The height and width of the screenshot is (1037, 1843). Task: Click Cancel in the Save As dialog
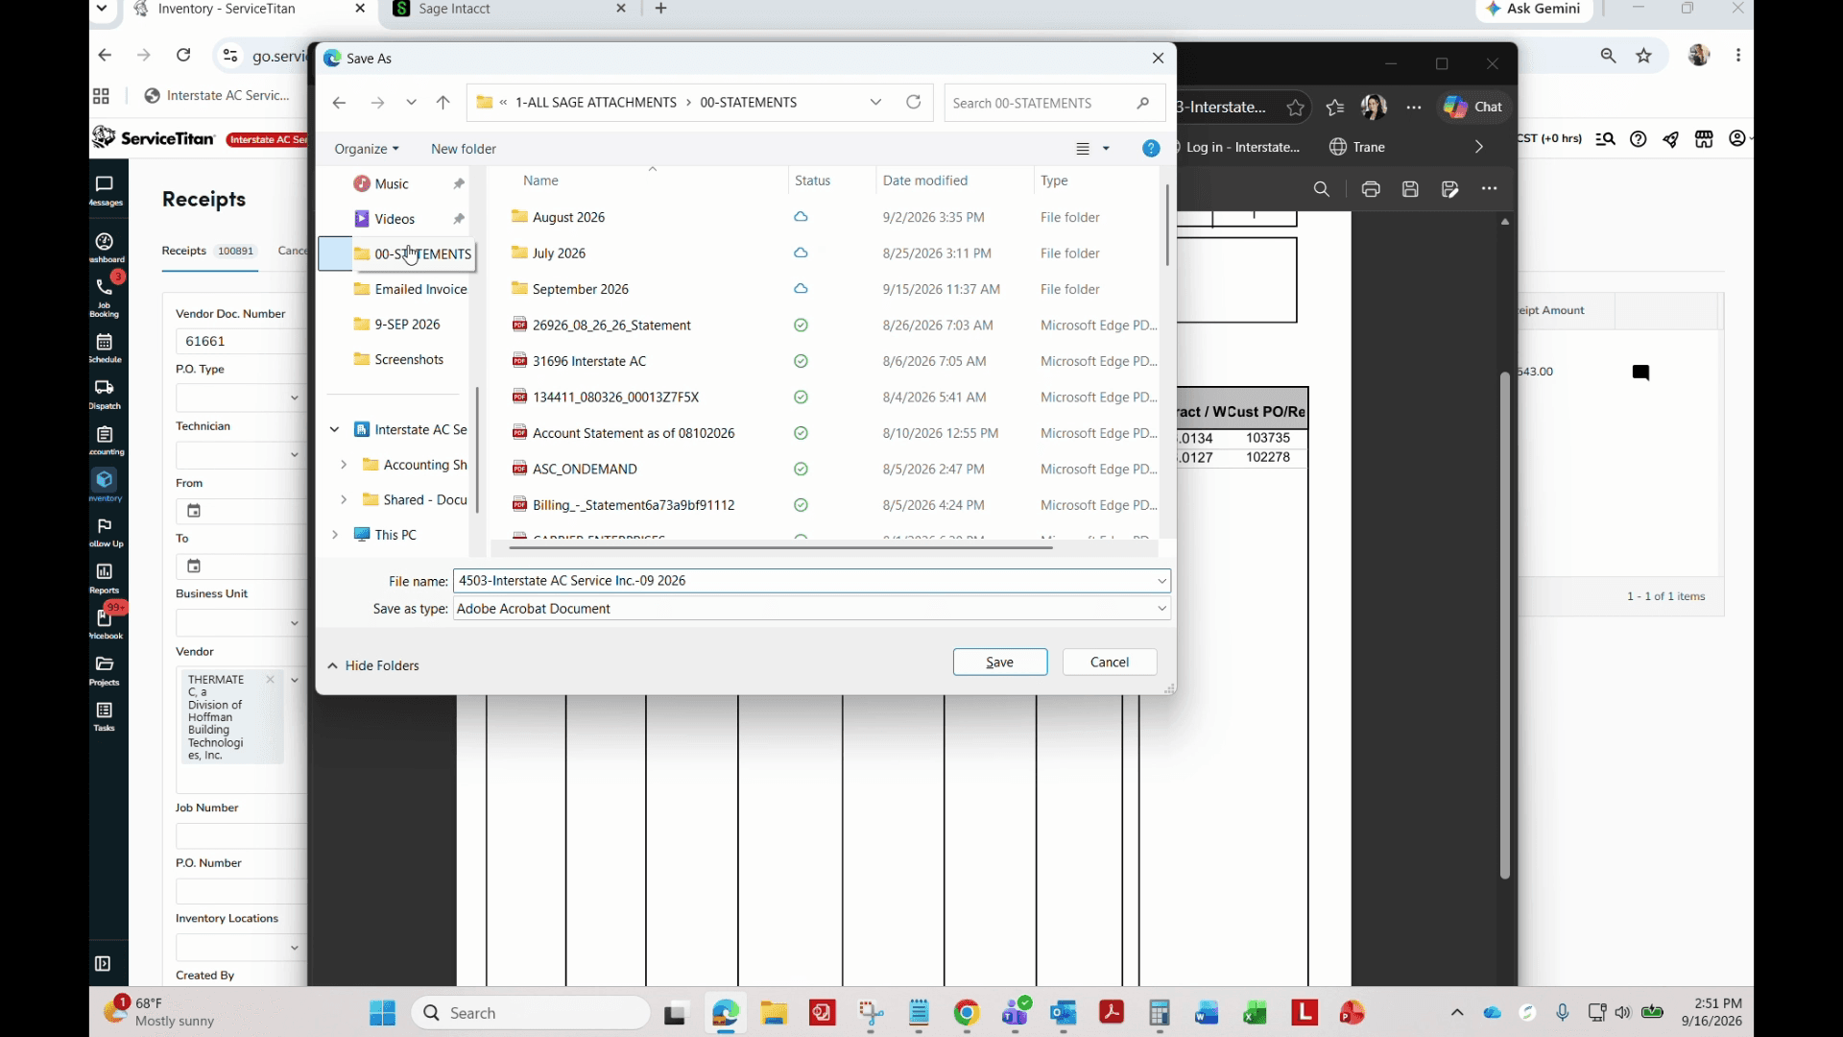point(1109,662)
